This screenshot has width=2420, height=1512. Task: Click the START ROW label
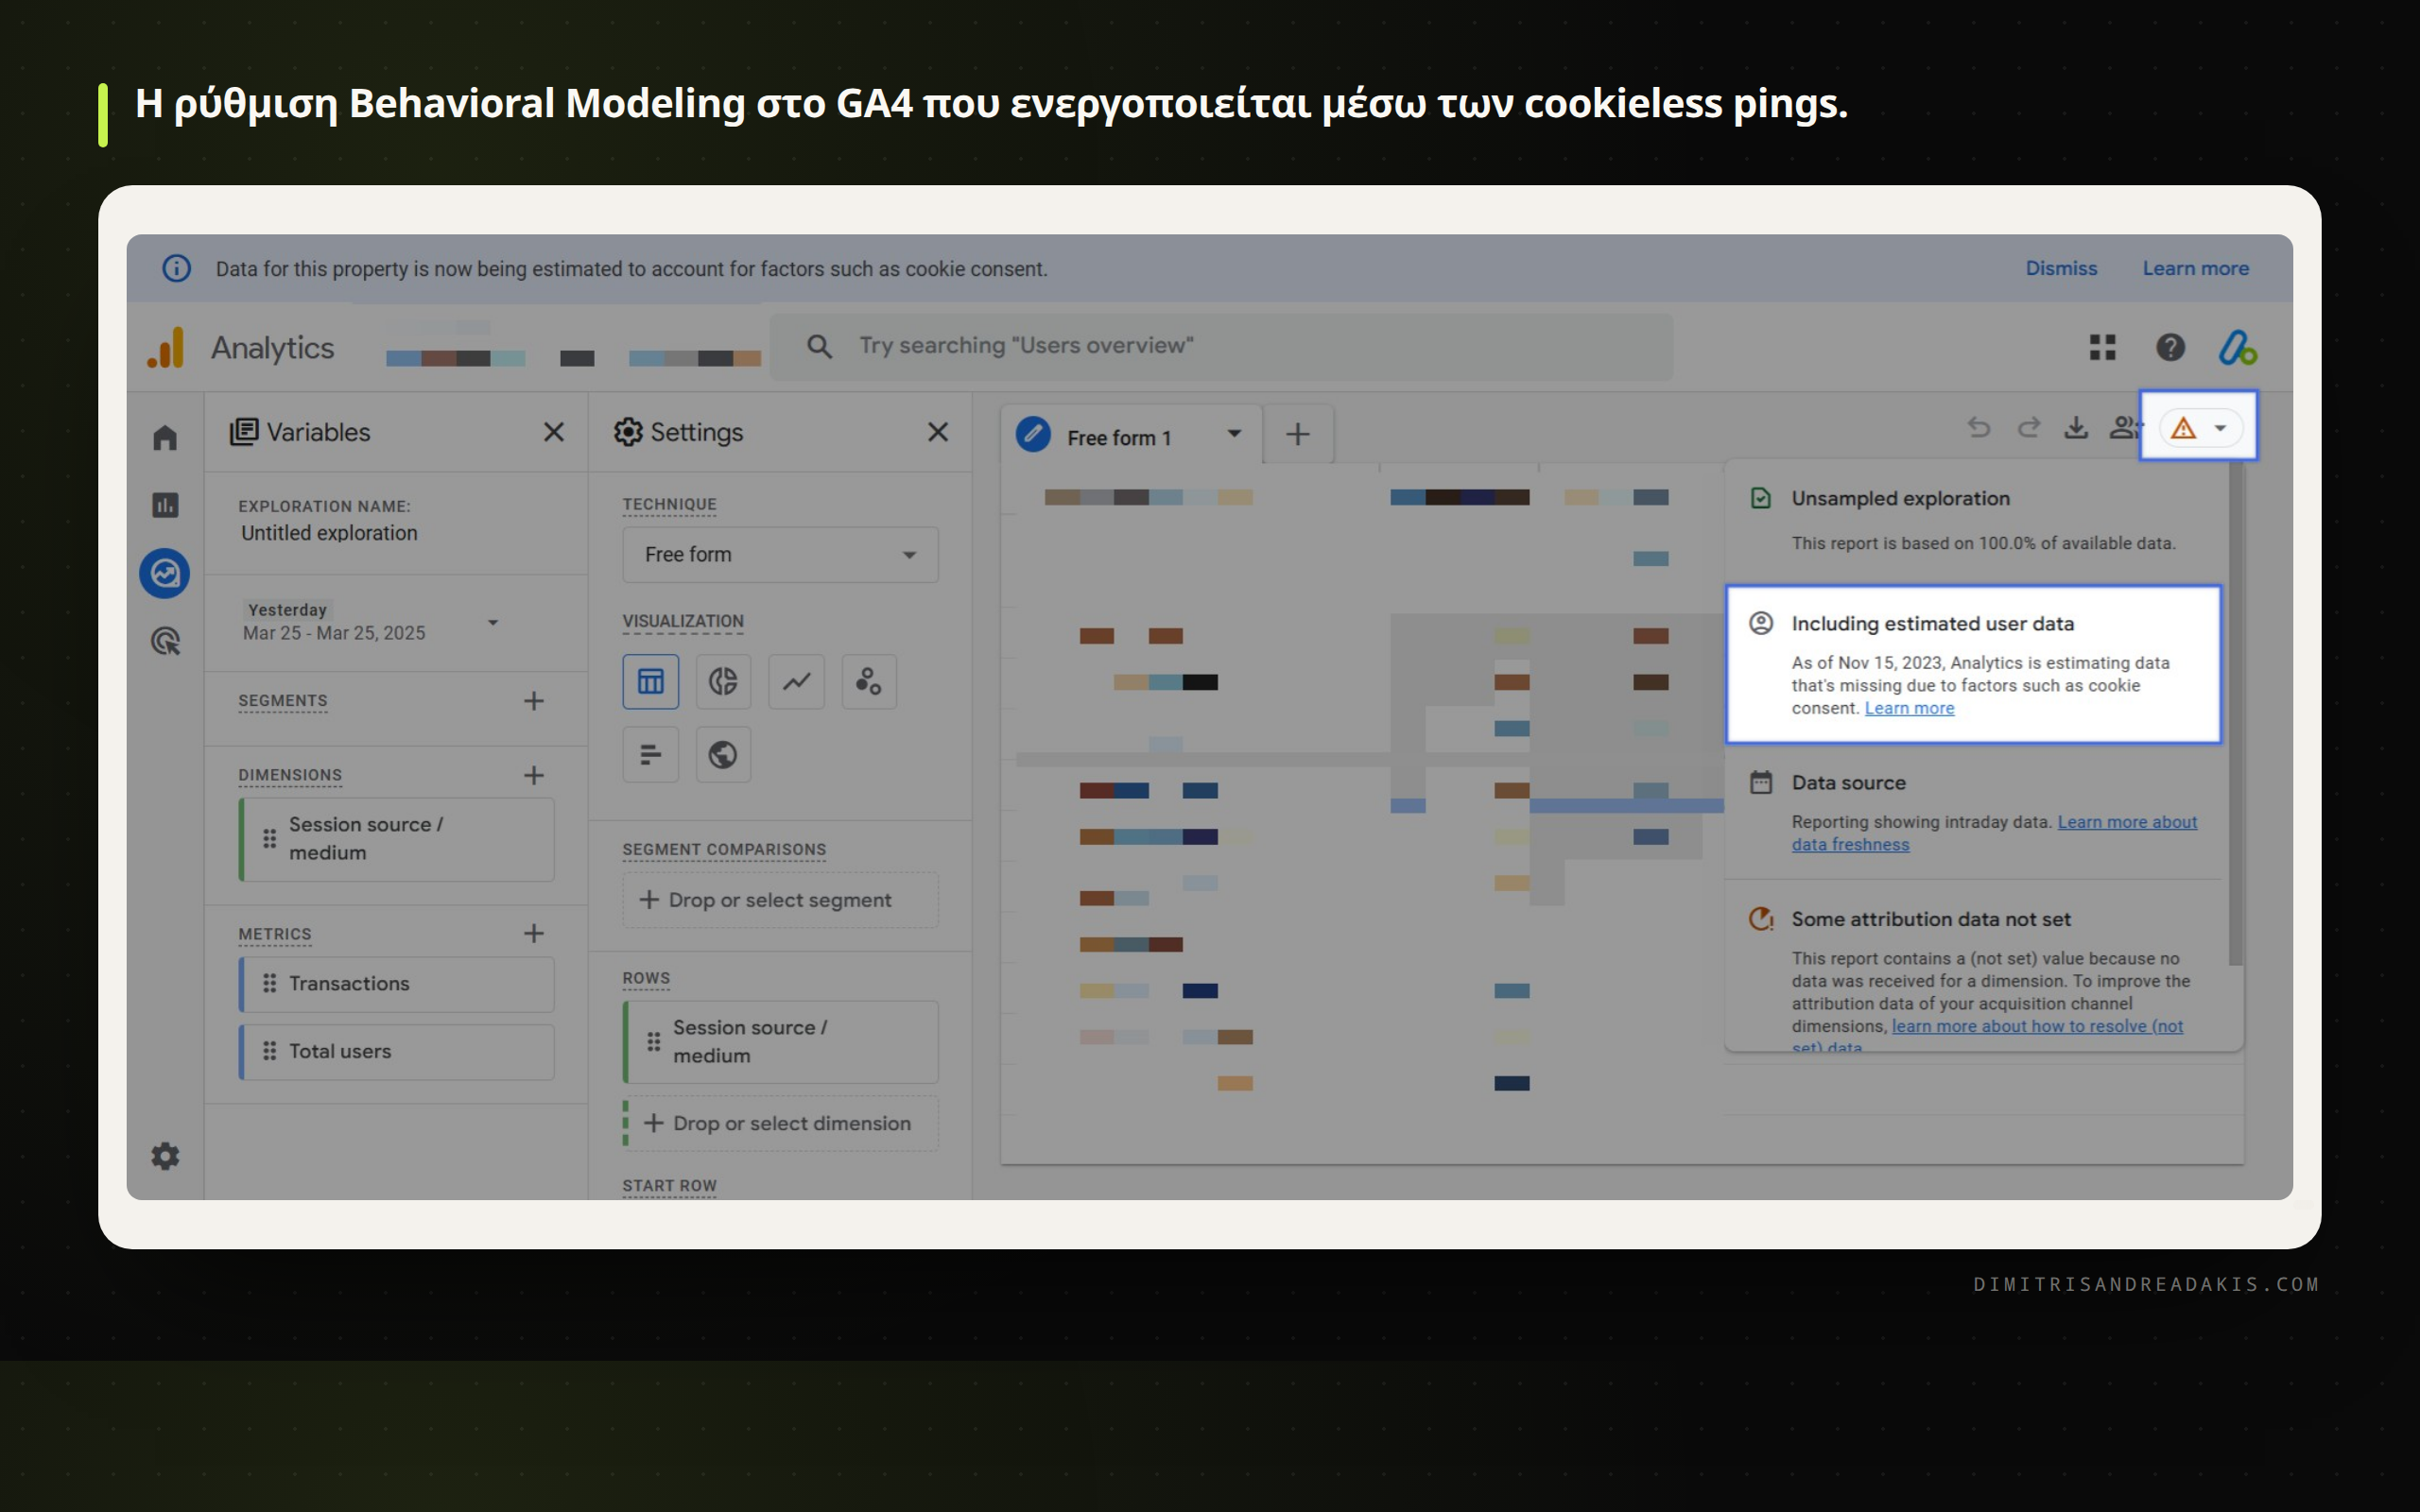coord(670,1186)
